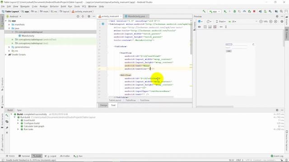This screenshot has width=289, height=162.
Task: Click zoom-to-fit icon in Preview toolbar
Action: 276,22
